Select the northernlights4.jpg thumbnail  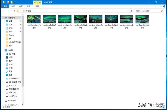(x=80, y=19)
